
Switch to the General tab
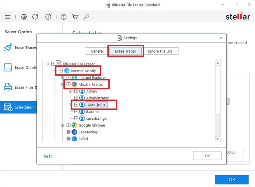[97, 51]
